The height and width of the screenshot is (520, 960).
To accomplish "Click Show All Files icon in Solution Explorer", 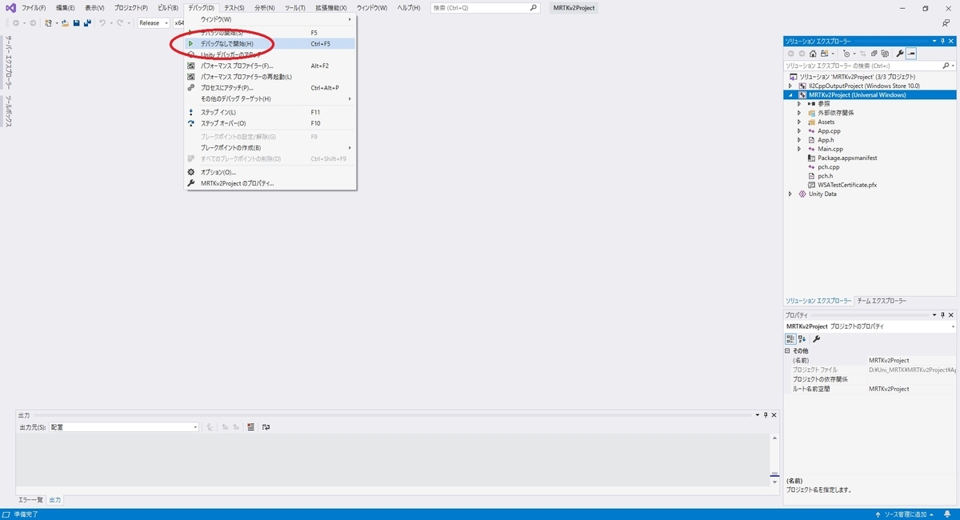I will point(885,54).
